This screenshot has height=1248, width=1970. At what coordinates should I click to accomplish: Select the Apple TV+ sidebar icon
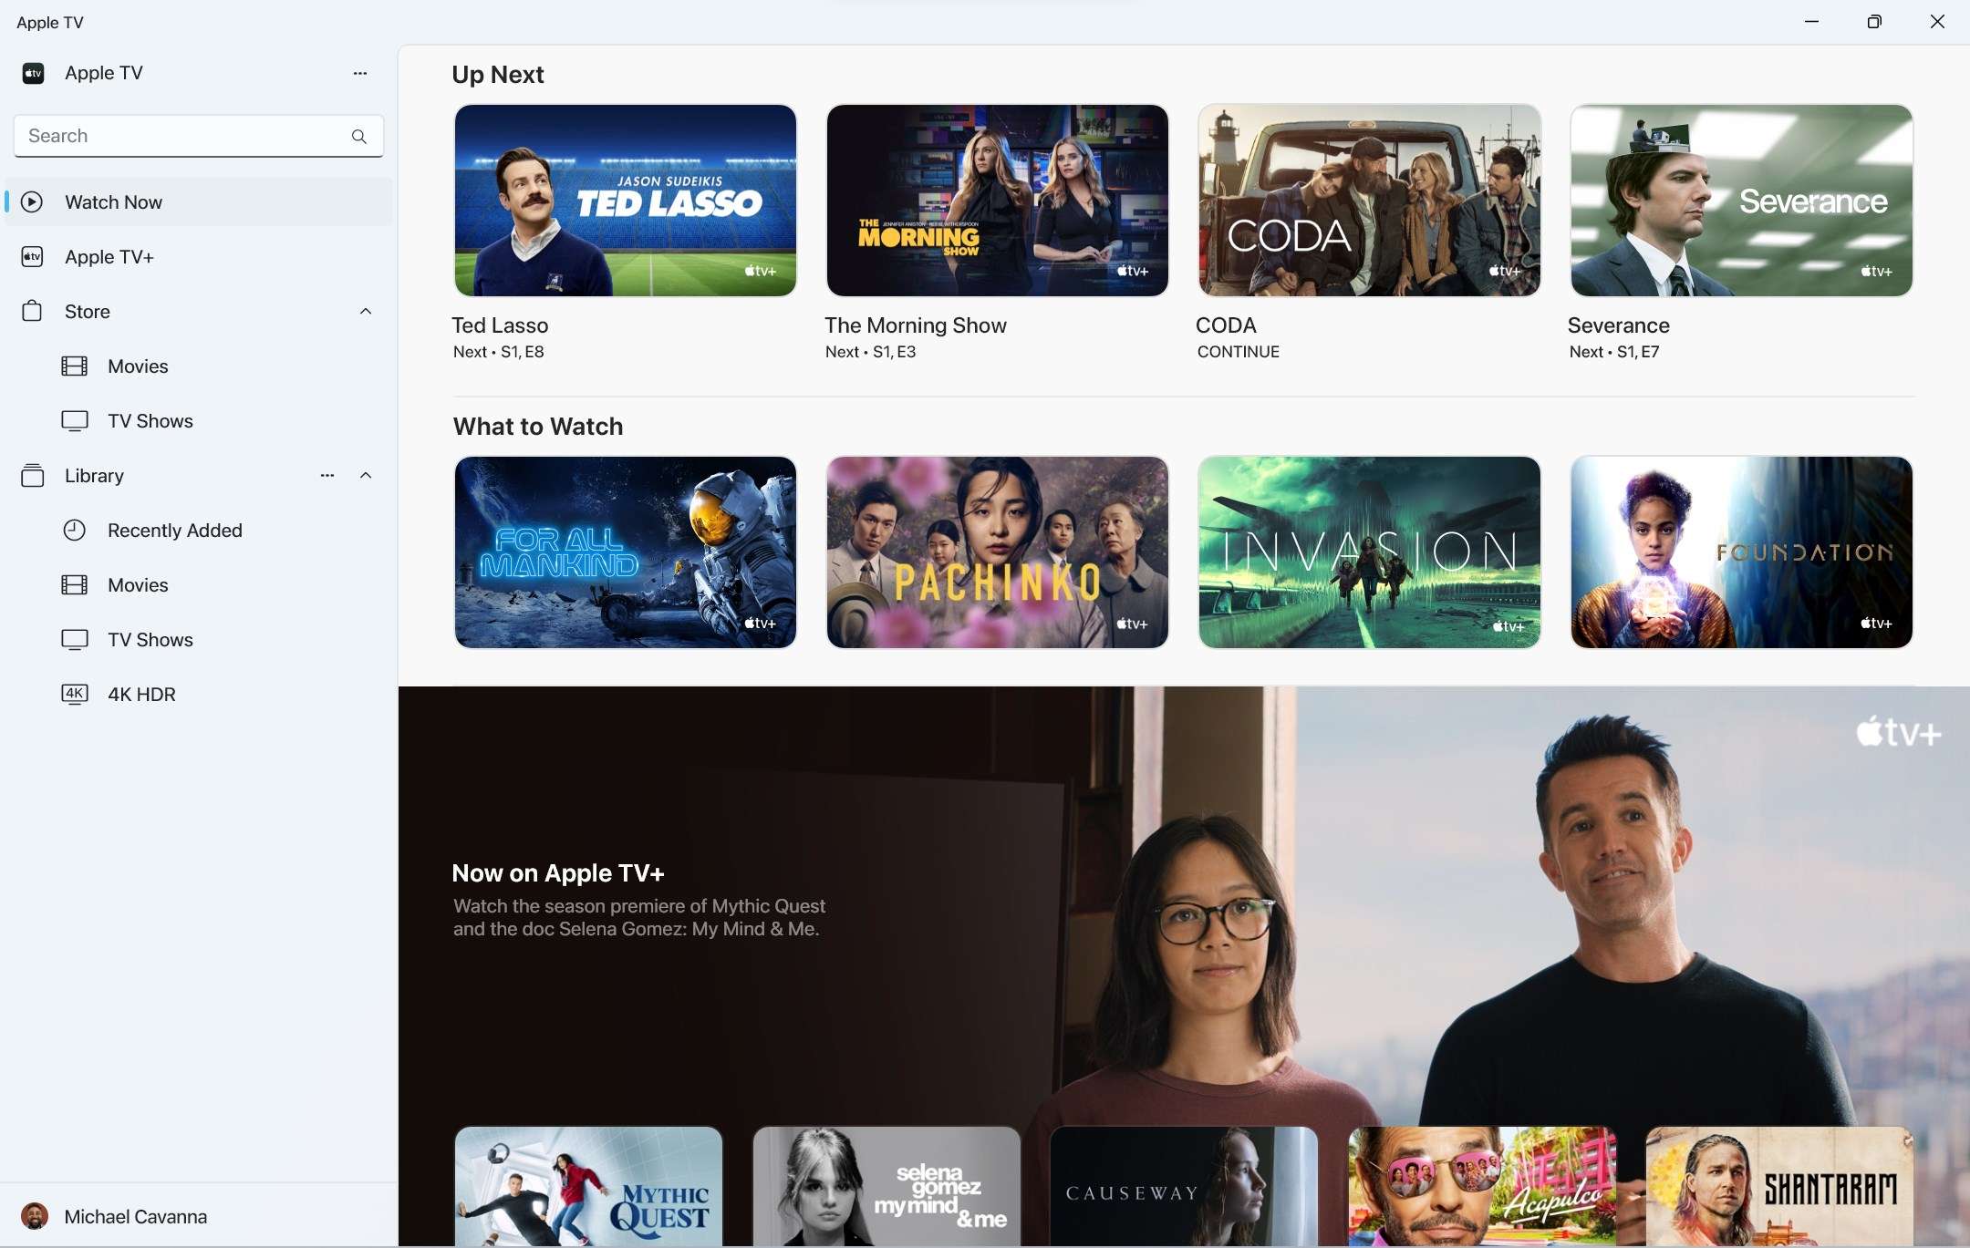[x=32, y=257]
